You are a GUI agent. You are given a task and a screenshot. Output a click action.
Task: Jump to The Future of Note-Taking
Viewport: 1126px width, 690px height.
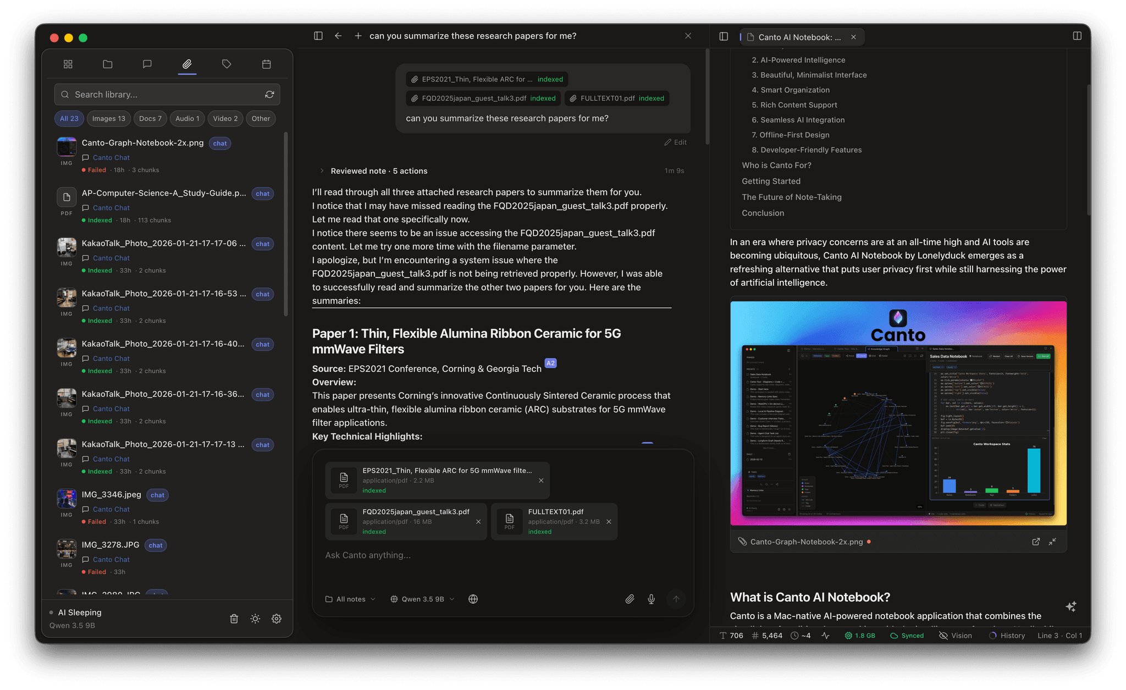pos(791,197)
